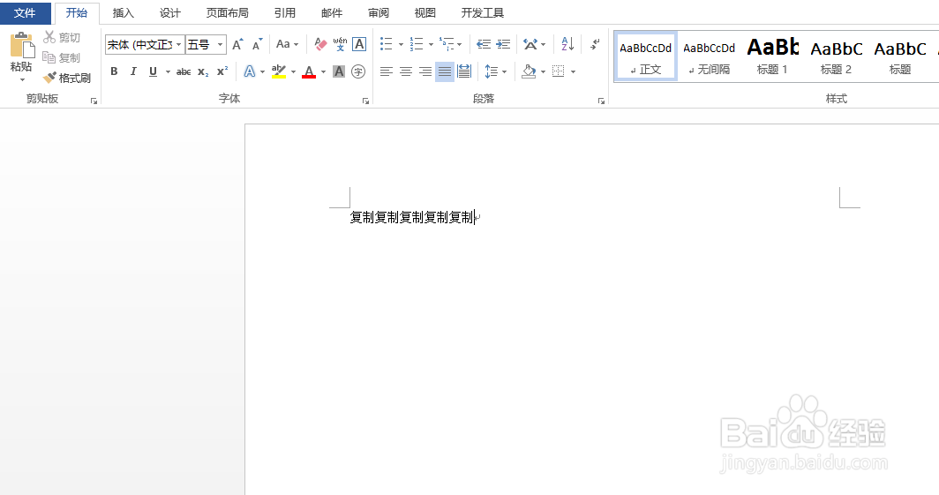Image resolution: width=939 pixels, height=495 pixels.
Task: Open the Asian layout tool
Action: pyautogui.click(x=534, y=44)
